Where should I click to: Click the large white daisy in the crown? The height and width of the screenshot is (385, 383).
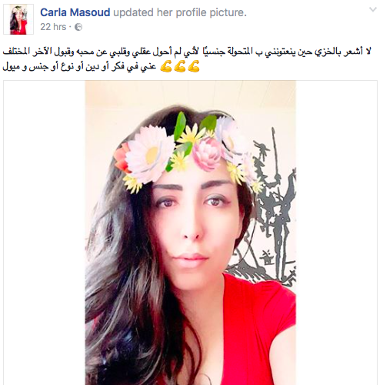tap(148, 156)
